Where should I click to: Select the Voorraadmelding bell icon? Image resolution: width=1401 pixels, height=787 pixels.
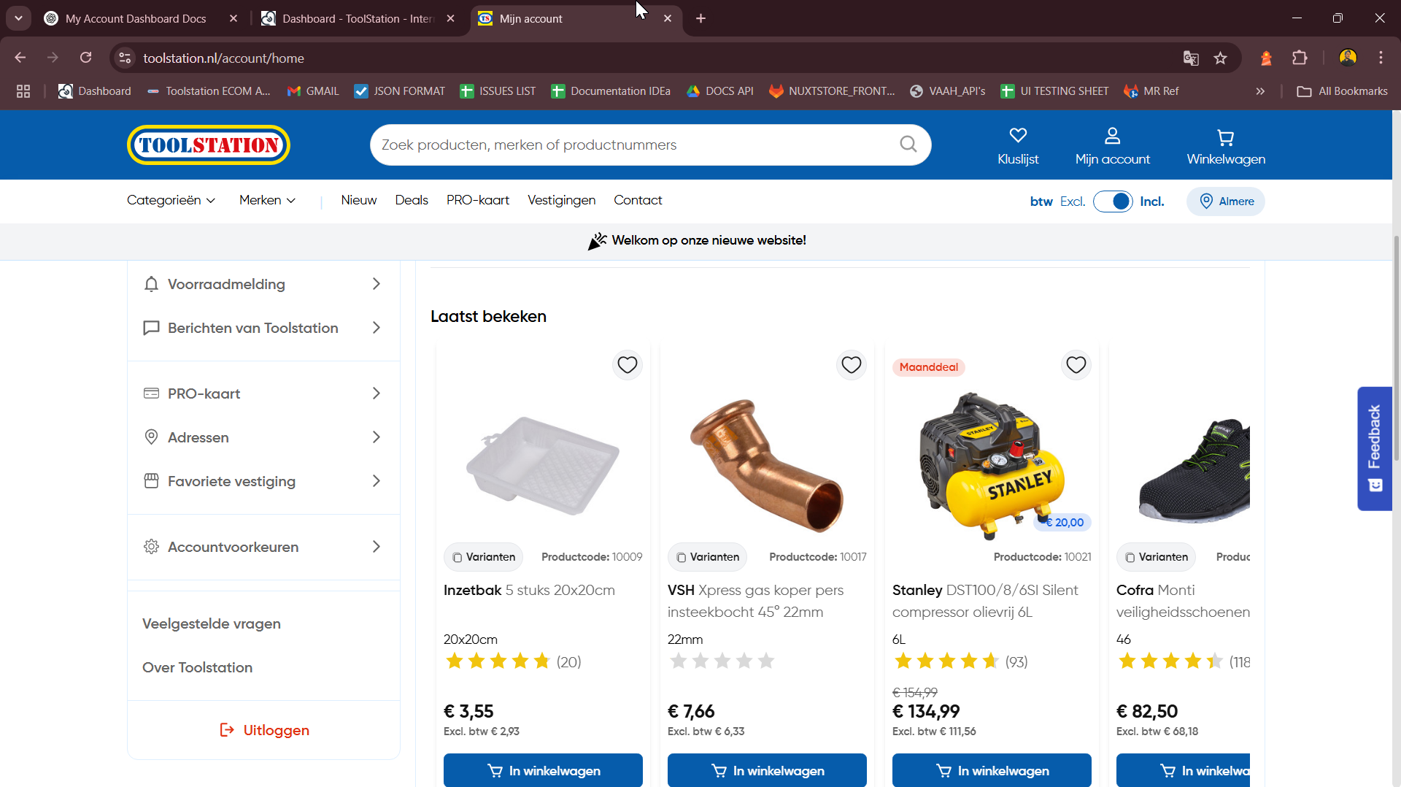tap(151, 284)
